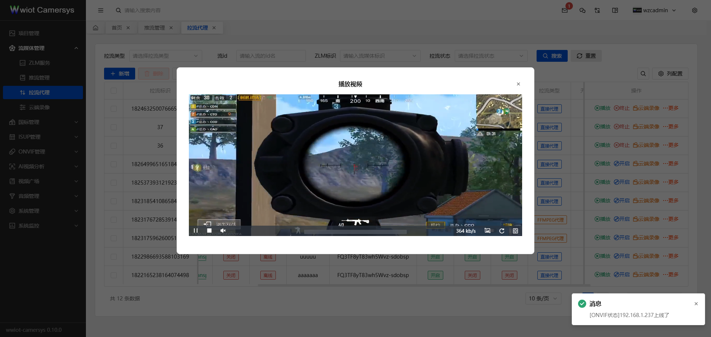The height and width of the screenshot is (337, 711).
Task: Tick the checkbox for row 37
Action: click(x=114, y=127)
